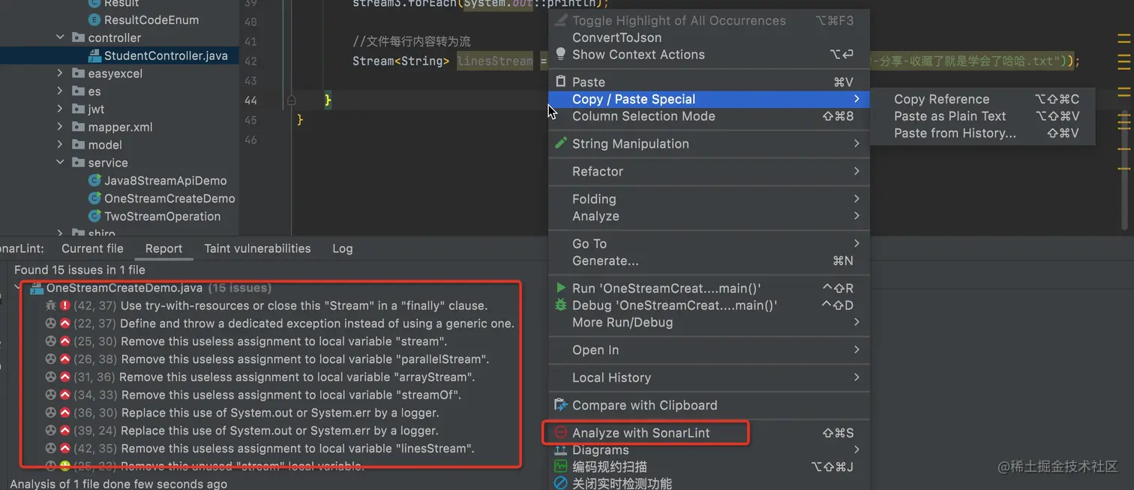Click the StudentController.java file icon
Screen dimensions: 1134x490
tap(94, 56)
